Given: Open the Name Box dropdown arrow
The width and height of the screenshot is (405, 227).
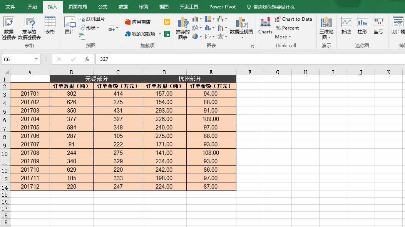Looking at the screenshot, I should coord(37,59).
